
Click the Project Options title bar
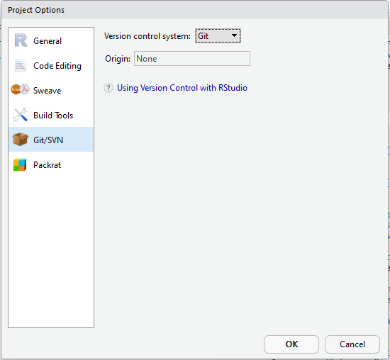click(x=195, y=10)
